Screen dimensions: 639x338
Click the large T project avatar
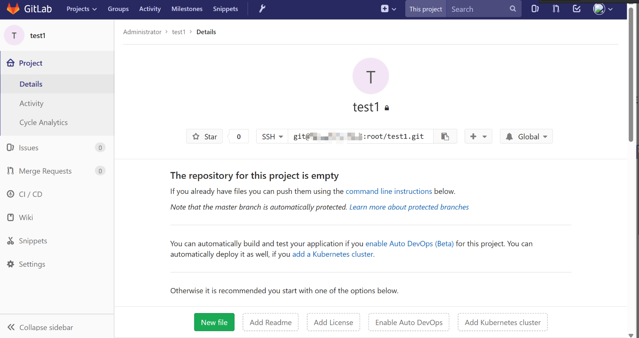tap(371, 76)
